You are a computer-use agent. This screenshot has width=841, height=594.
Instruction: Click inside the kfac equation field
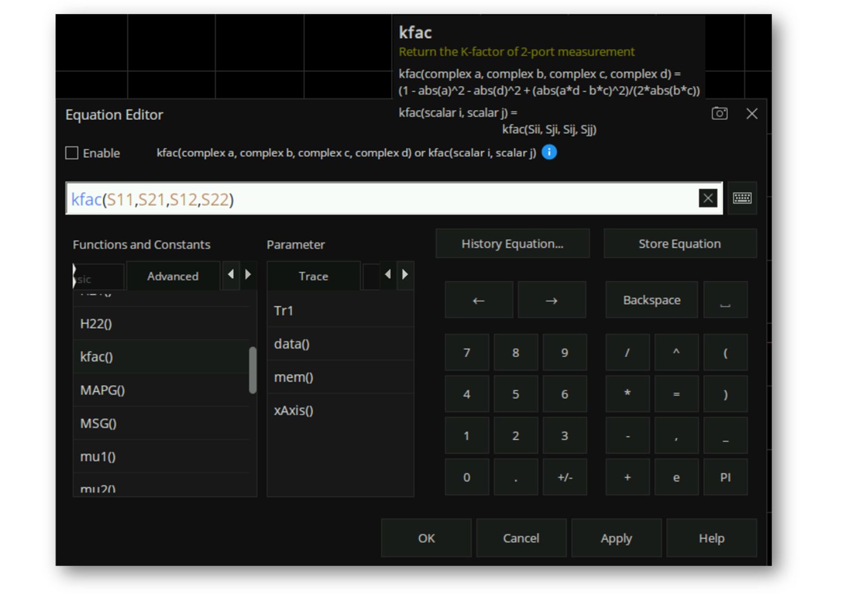392,199
